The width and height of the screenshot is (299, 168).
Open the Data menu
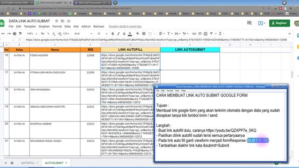click(67, 27)
